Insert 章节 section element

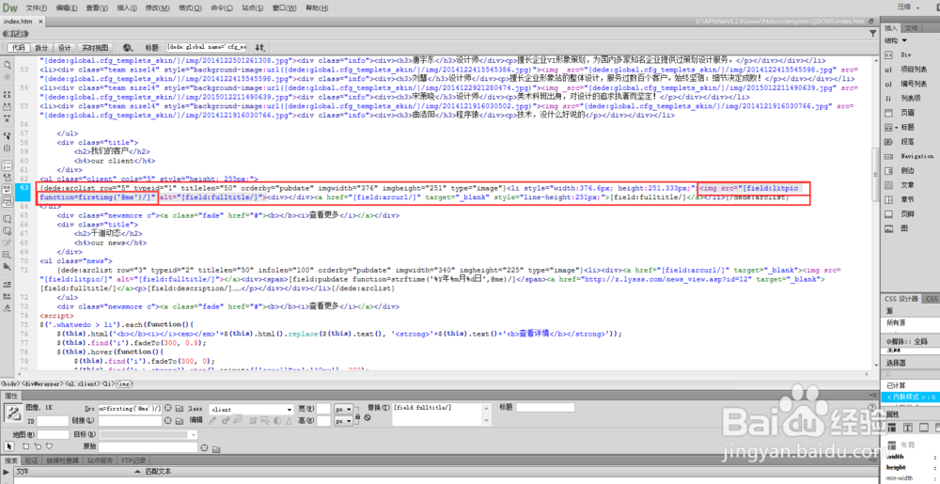[x=910, y=199]
